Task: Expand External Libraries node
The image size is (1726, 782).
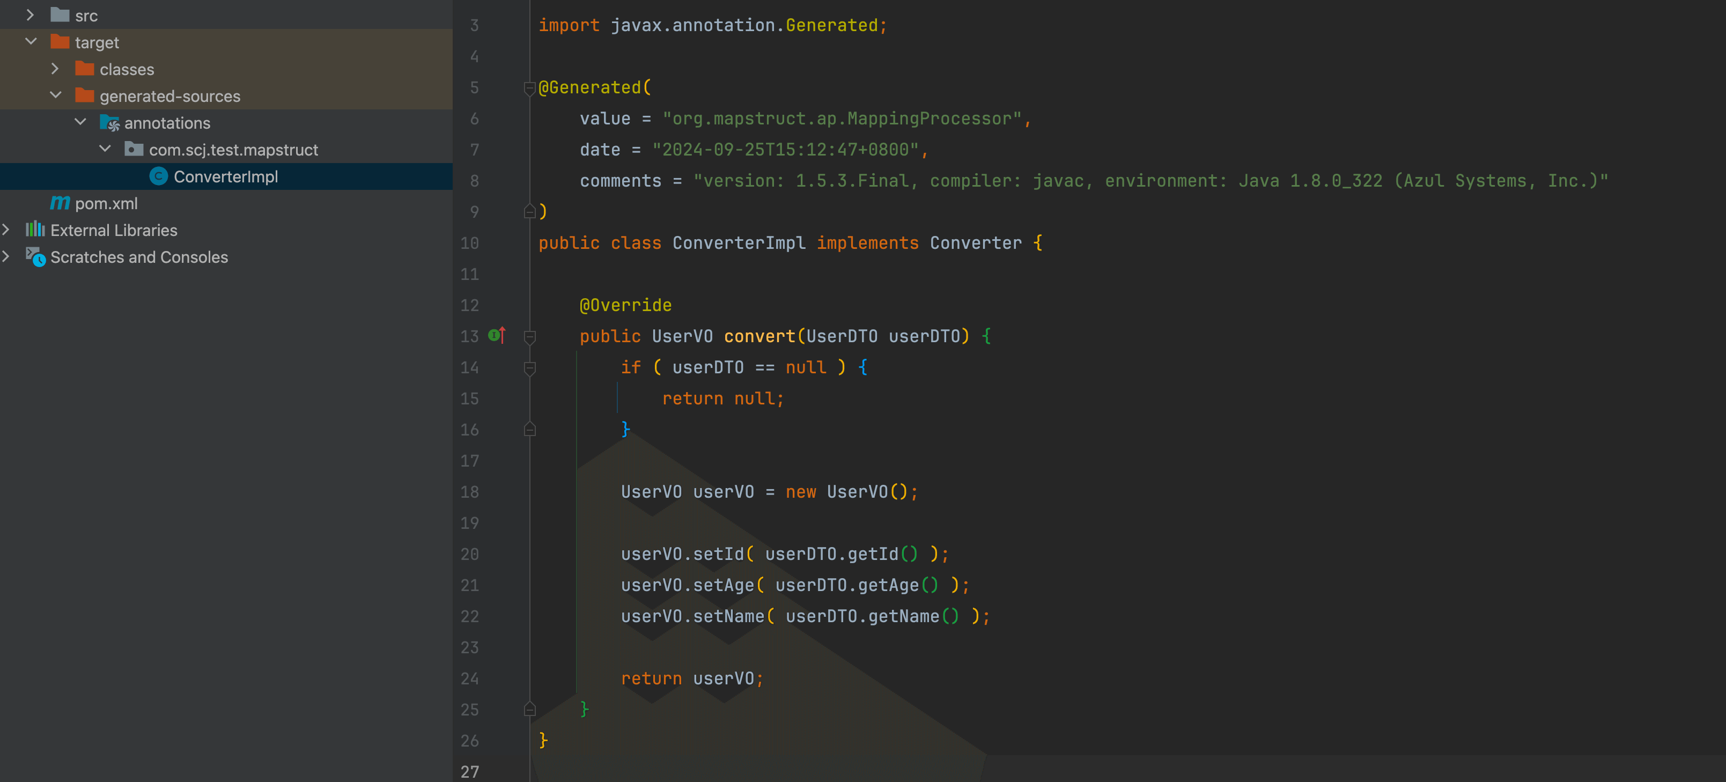Action: pyautogui.click(x=6, y=229)
